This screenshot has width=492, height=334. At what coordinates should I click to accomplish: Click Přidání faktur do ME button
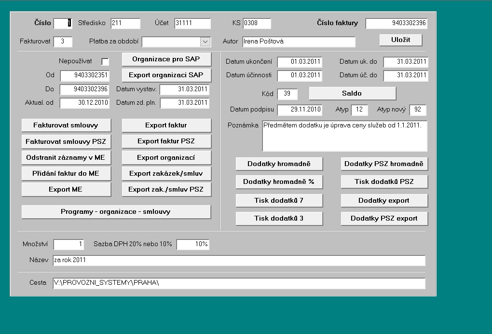(x=66, y=174)
